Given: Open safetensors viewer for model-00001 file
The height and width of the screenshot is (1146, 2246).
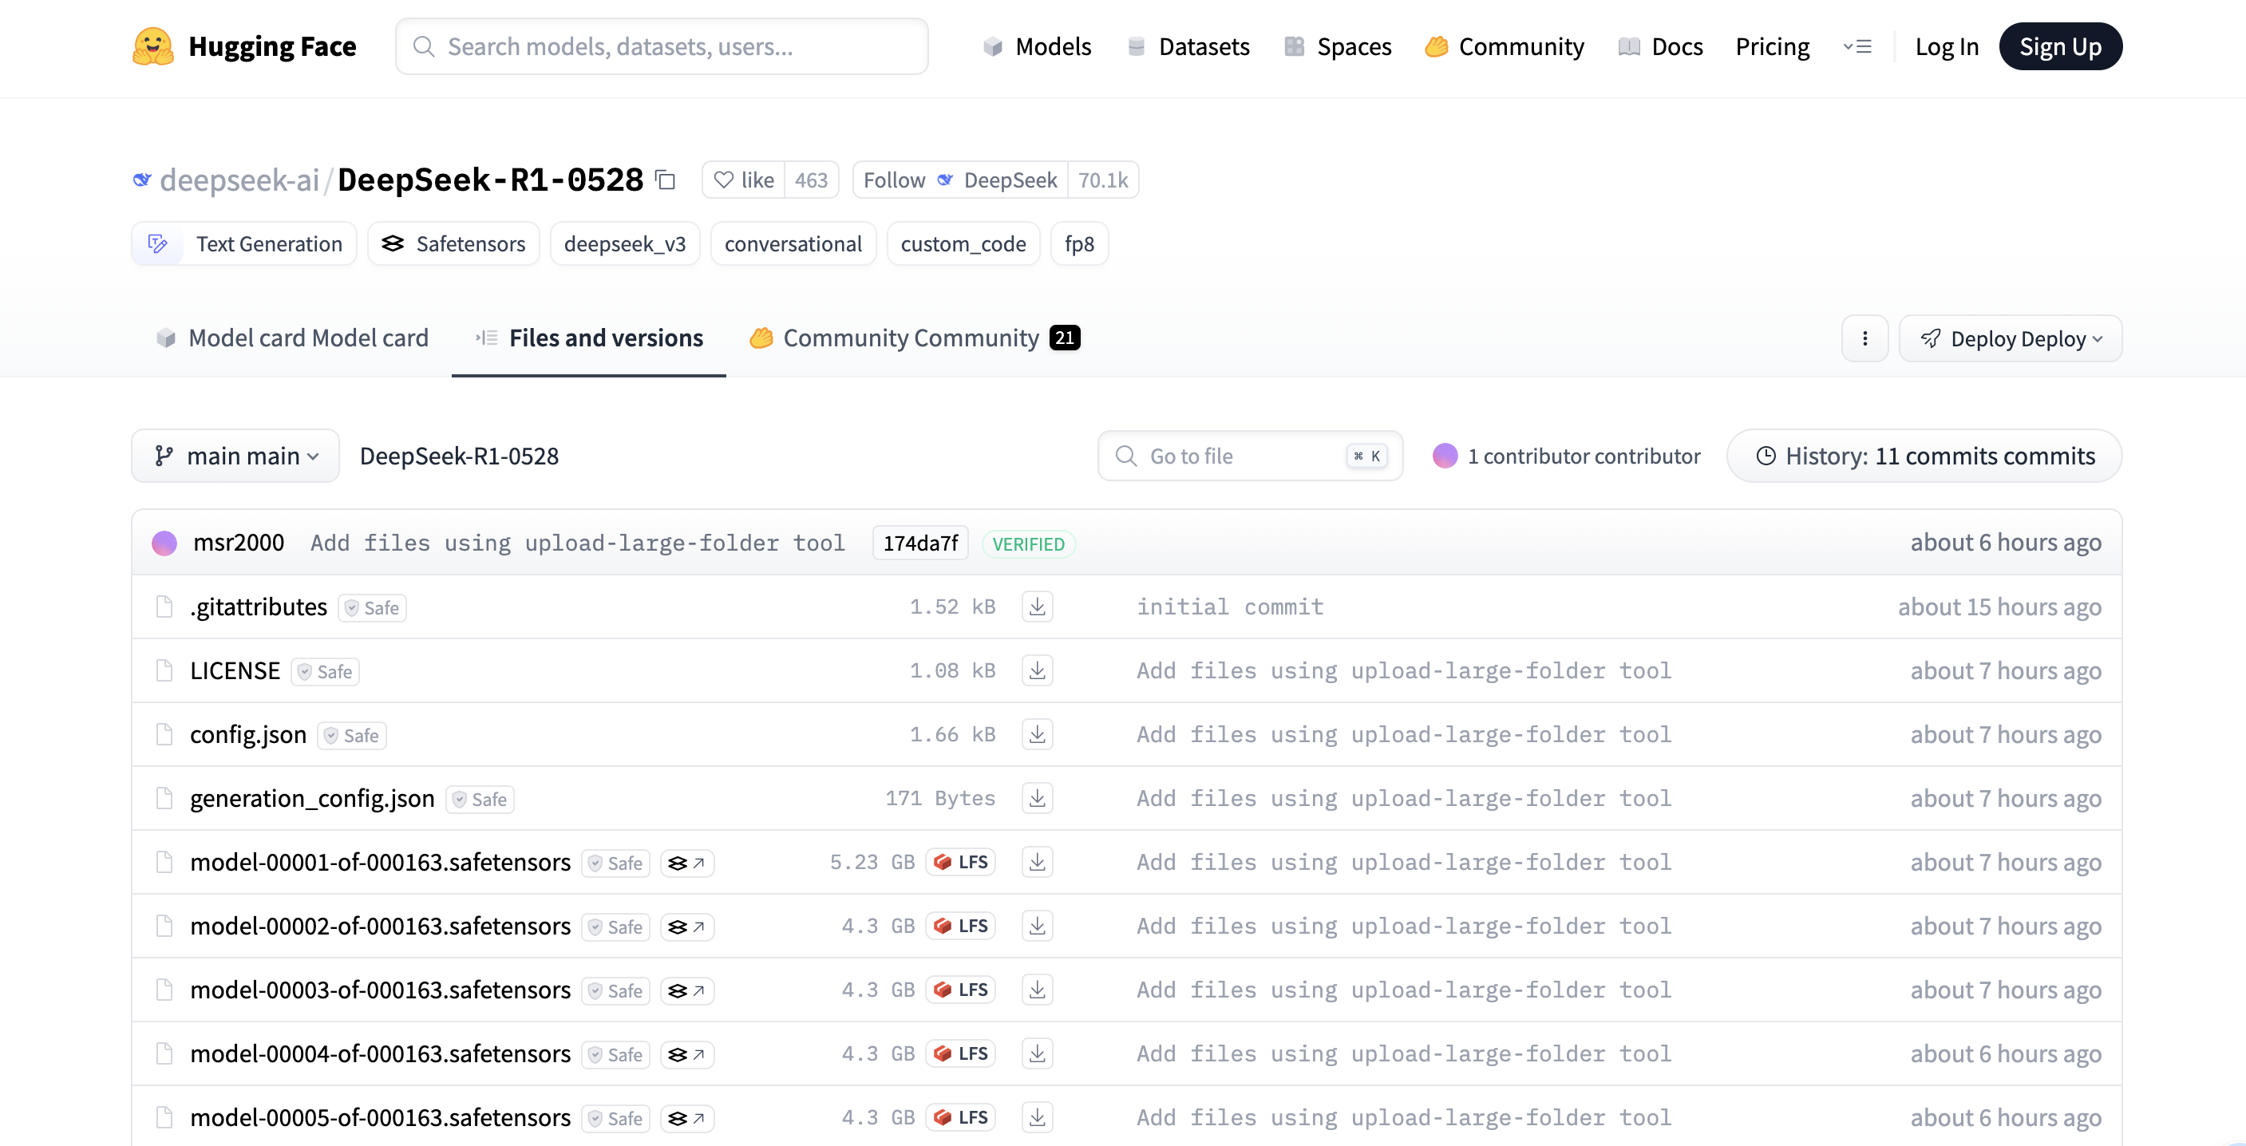Looking at the screenshot, I should tap(687, 863).
